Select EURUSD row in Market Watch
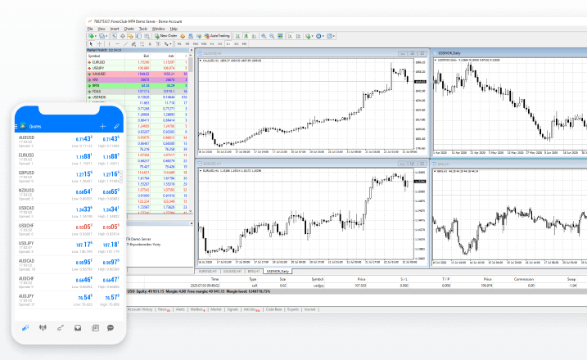The image size is (587, 360). (x=138, y=62)
